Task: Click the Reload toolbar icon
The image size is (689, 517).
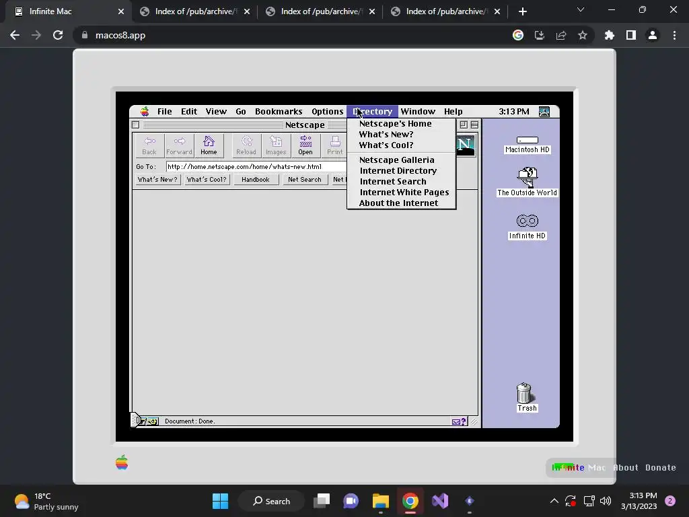Action: click(x=246, y=145)
